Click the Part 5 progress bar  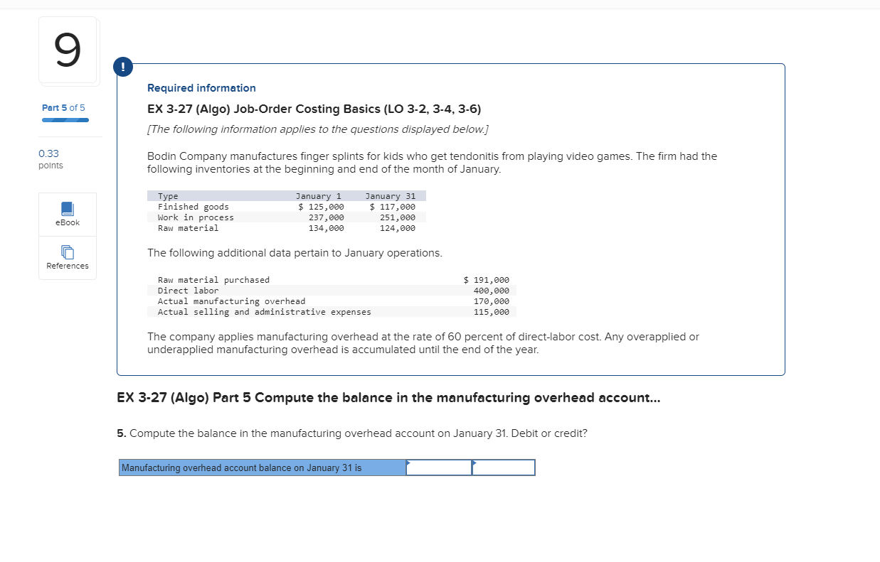[x=65, y=120]
